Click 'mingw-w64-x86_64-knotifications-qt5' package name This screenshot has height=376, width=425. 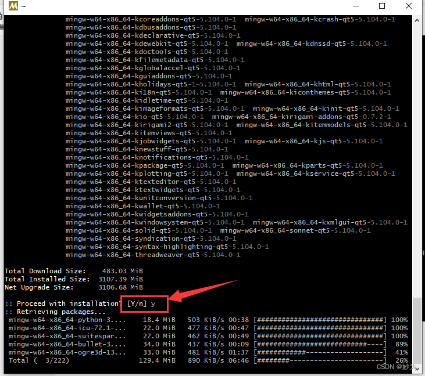[x=137, y=157]
